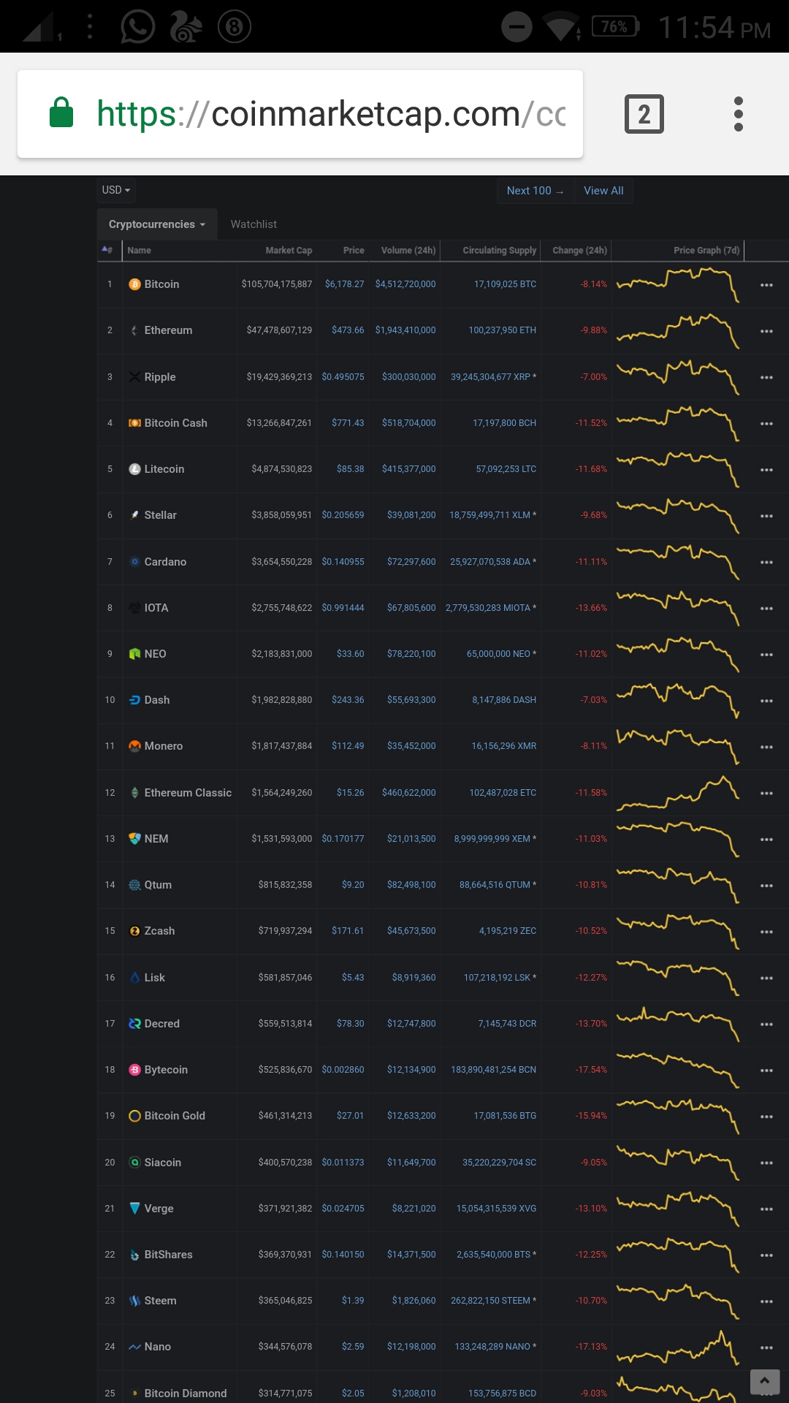Click the green NEO coin logo
The height and width of the screenshot is (1403, 789).
(134, 654)
